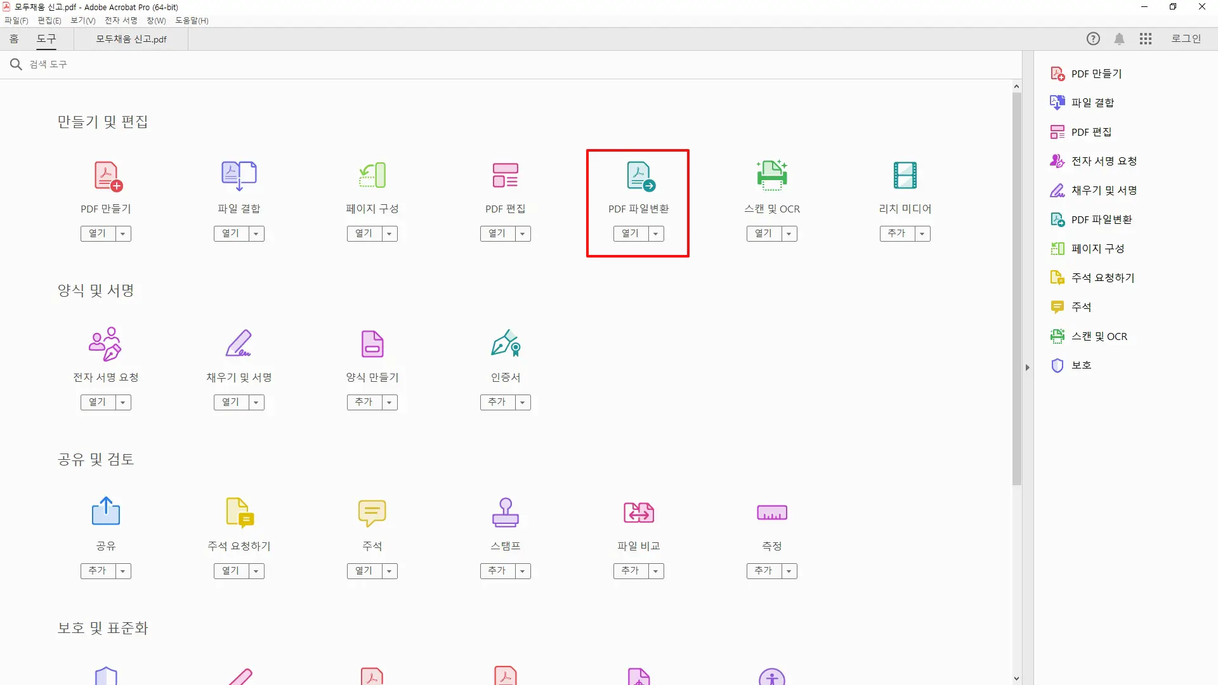Expand dropdown arrow next to PDF 만들기 열기

coord(123,234)
